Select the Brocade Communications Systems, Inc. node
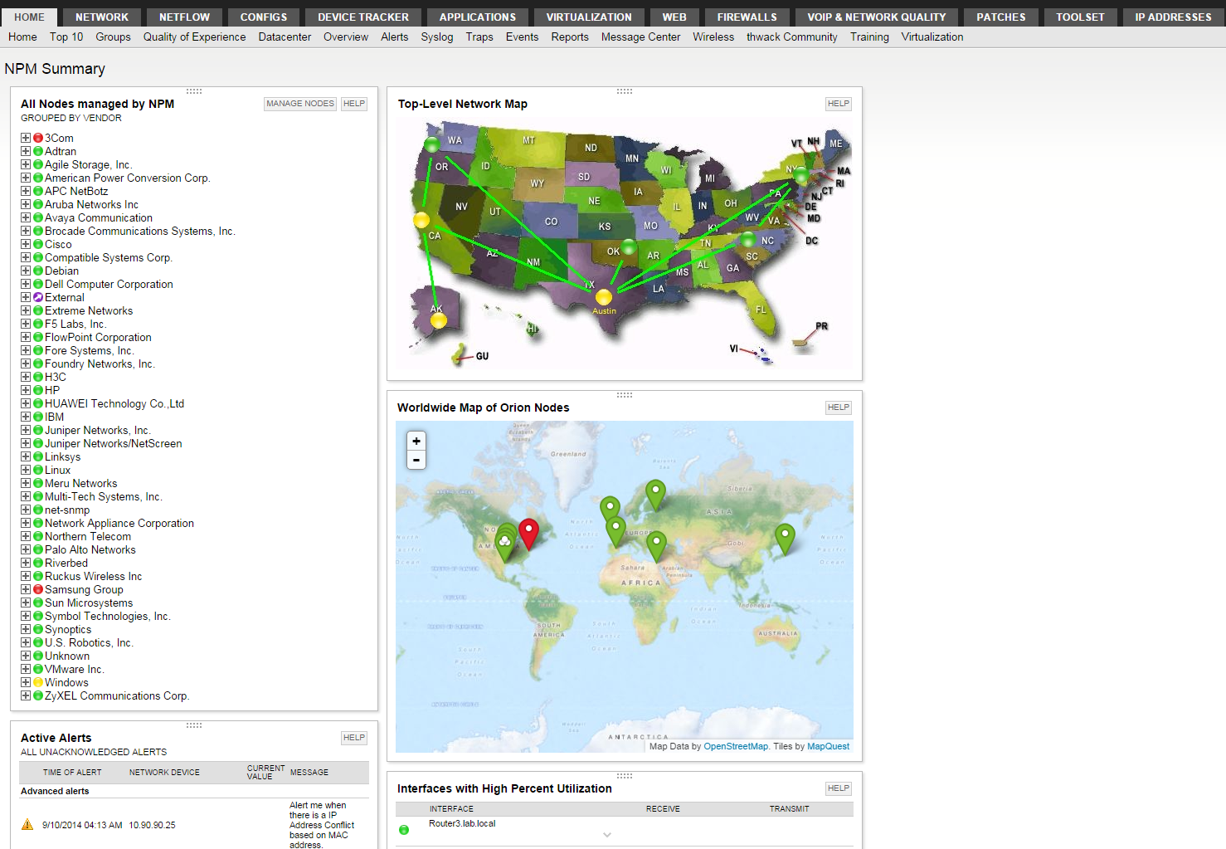Viewport: 1226px width, 849px height. pyautogui.click(x=140, y=232)
